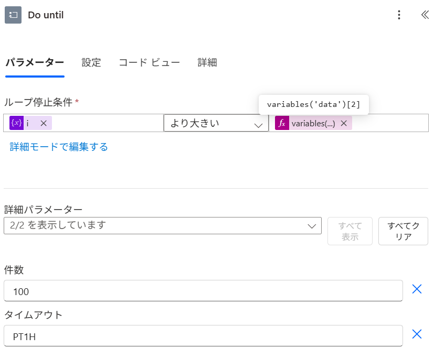Open the コード ビュー tab
The width and height of the screenshot is (434, 359).
[x=149, y=62]
